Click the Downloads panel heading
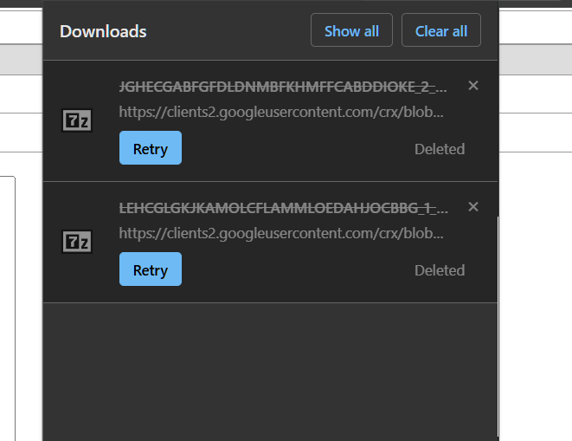Image resolution: width=572 pixels, height=441 pixels. pos(103,32)
